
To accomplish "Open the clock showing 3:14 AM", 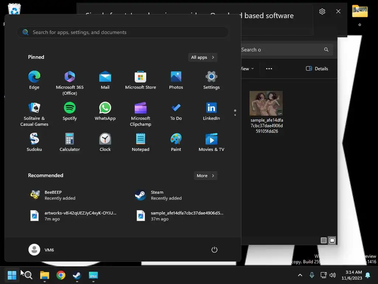I will (352, 275).
